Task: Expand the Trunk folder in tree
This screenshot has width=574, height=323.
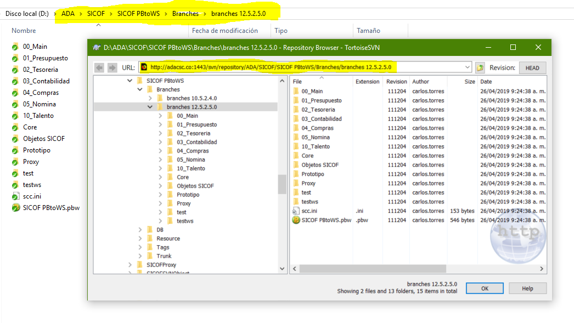Action: tap(140, 256)
